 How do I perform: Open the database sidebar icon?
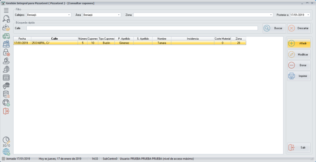coord(6,94)
